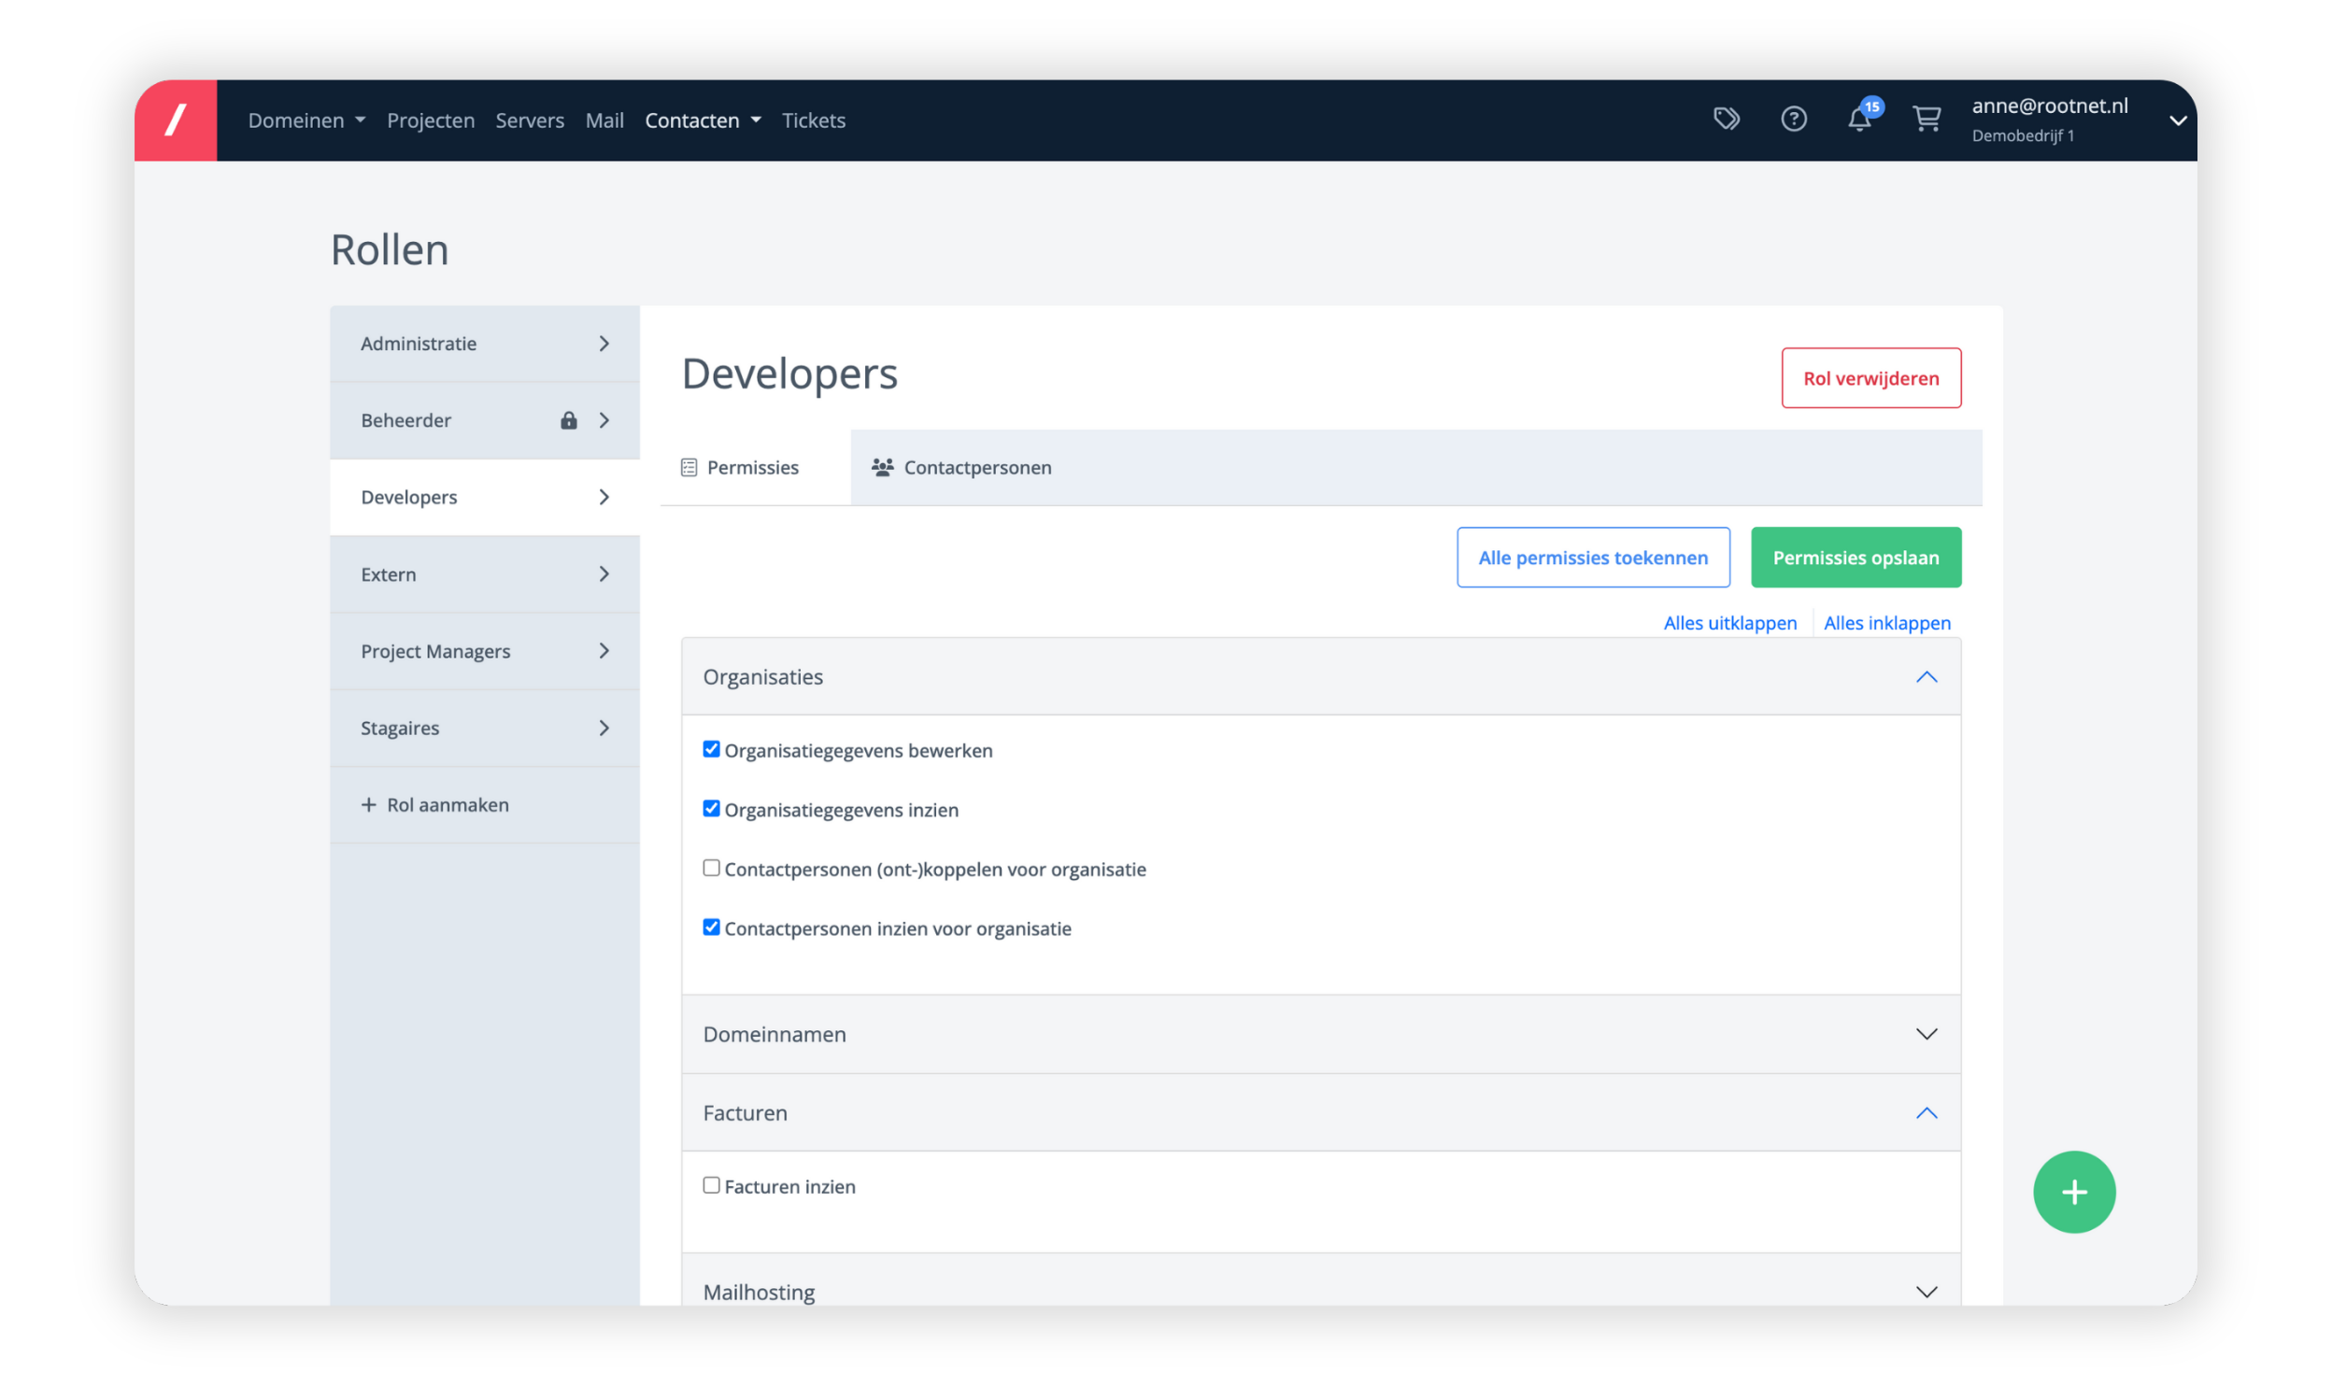Image resolution: width=2332 pixels, height=1386 pixels.
Task: Open the tags icon in the top bar
Action: point(1727,119)
